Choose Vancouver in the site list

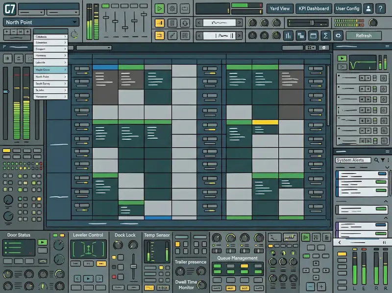click(x=51, y=96)
